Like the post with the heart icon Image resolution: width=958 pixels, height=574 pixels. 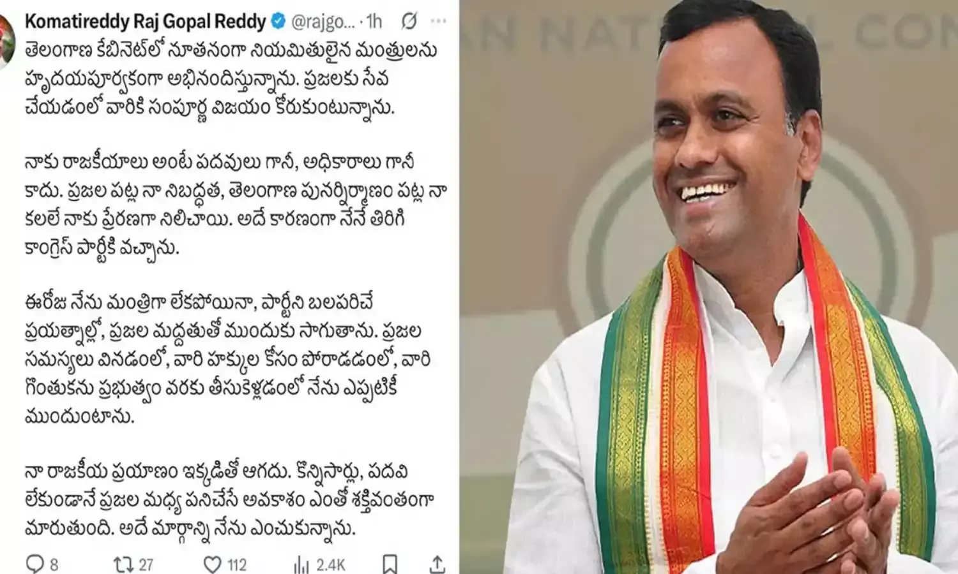tap(212, 564)
